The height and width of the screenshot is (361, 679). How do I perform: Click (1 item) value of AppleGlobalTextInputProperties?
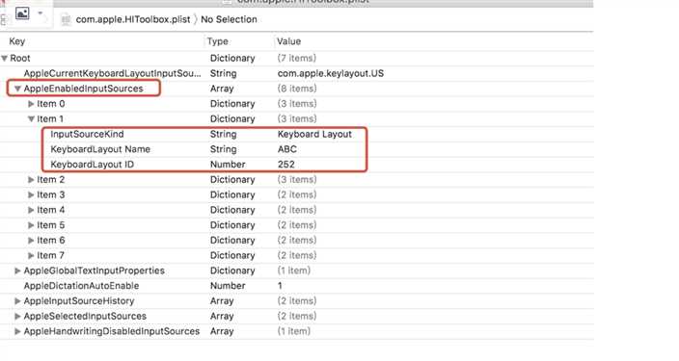(293, 271)
